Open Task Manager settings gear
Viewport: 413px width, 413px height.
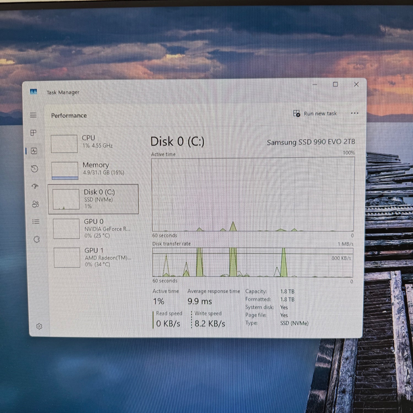click(x=39, y=326)
